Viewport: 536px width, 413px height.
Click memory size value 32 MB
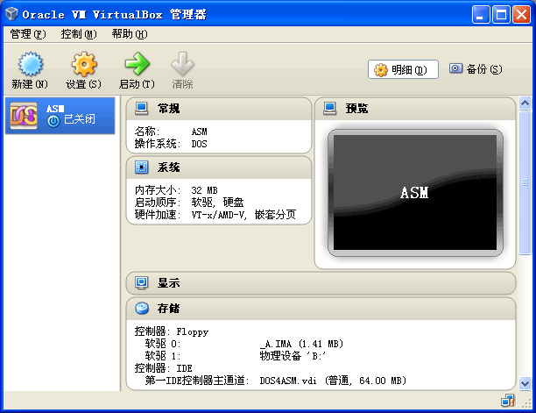pos(204,190)
